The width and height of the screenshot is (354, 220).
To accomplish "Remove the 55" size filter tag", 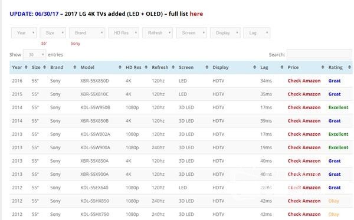I will (x=44, y=43).
